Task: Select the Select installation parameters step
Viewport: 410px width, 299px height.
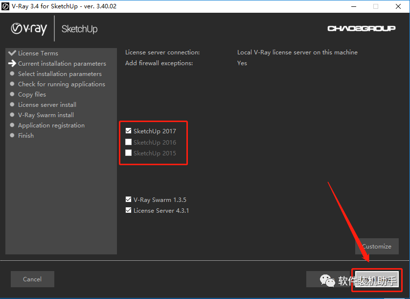Action: 60,74
